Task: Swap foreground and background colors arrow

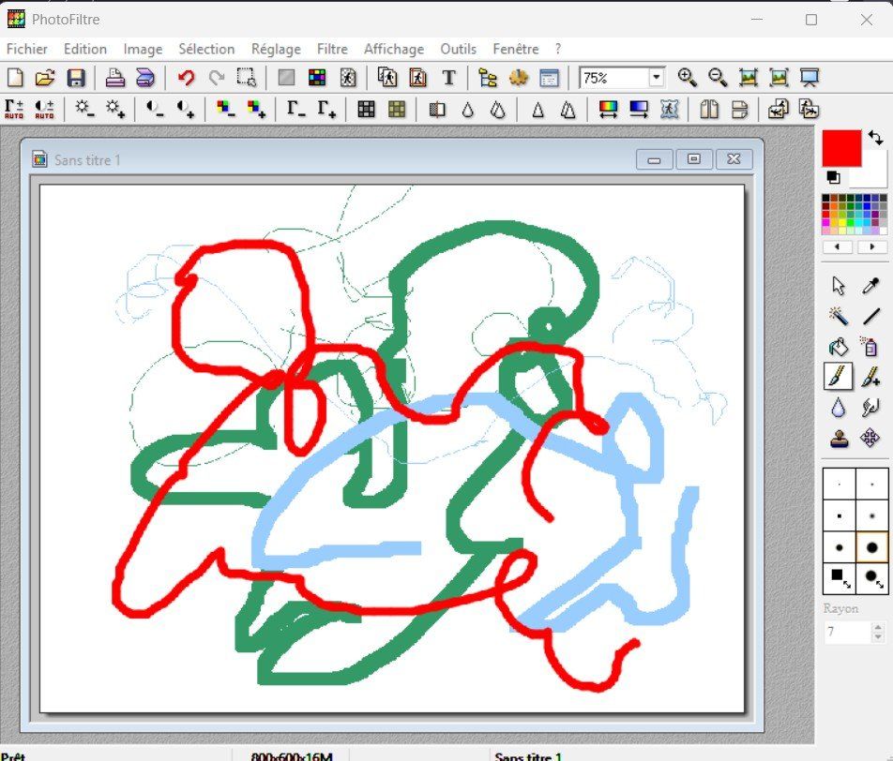Action: pyautogui.click(x=876, y=138)
